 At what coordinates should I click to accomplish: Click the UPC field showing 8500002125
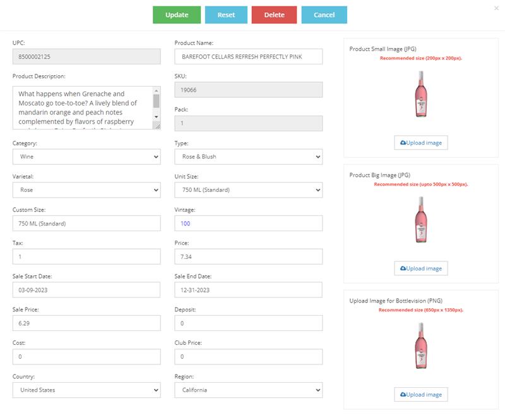coord(86,57)
